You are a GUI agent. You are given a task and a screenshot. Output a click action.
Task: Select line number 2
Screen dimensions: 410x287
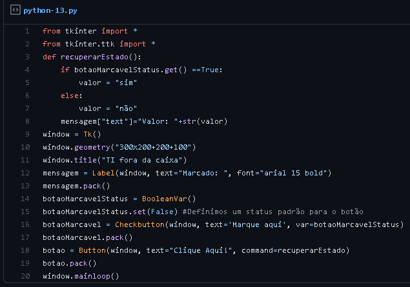pos(27,44)
